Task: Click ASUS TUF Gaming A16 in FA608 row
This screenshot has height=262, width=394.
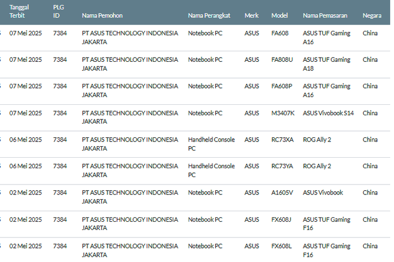Action: click(326, 37)
